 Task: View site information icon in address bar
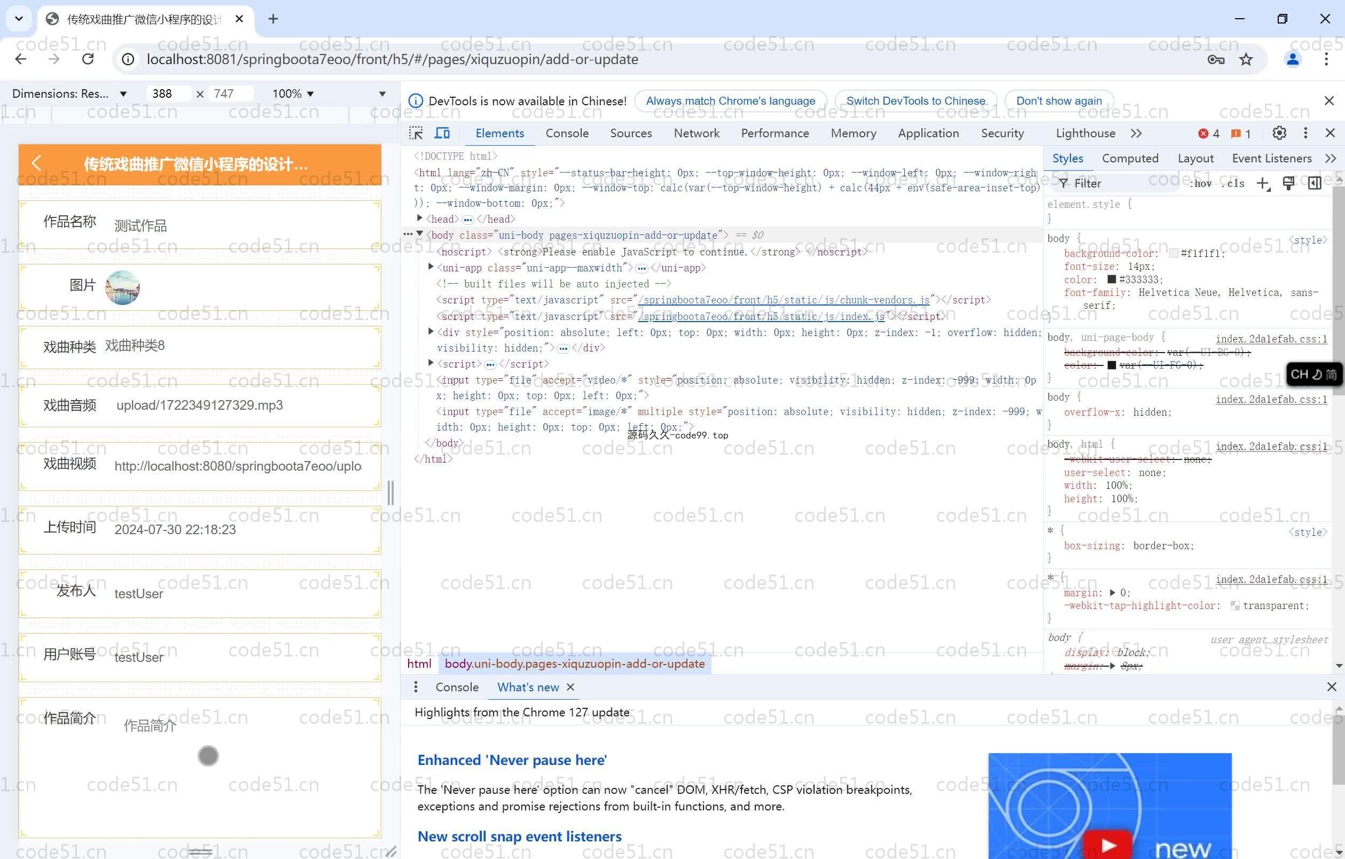[129, 59]
